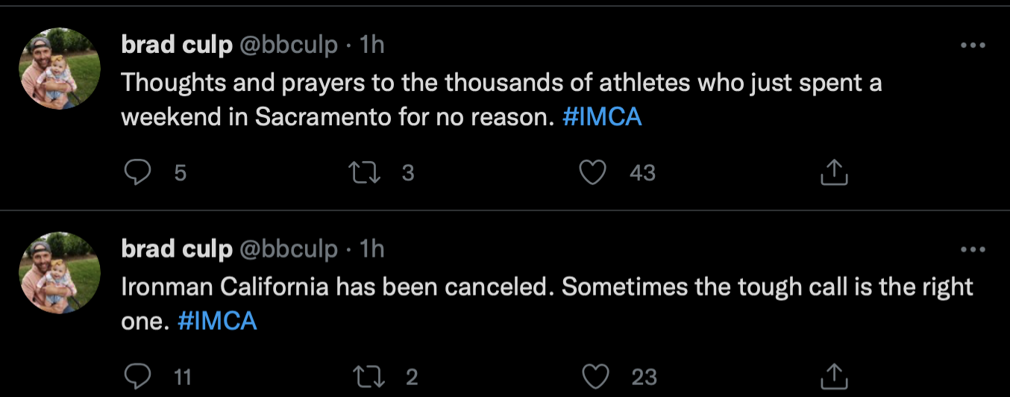Image resolution: width=1010 pixels, height=397 pixels.
Task: Open the @bbculp handle on the second tweet
Action: (x=288, y=249)
